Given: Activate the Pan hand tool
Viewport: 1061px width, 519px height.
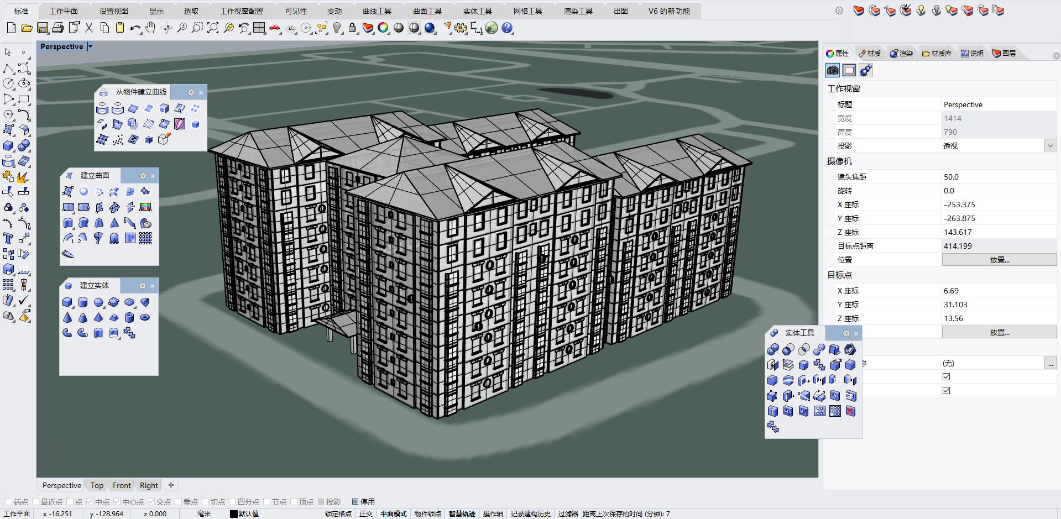Looking at the screenshot, I should (150, 28).
